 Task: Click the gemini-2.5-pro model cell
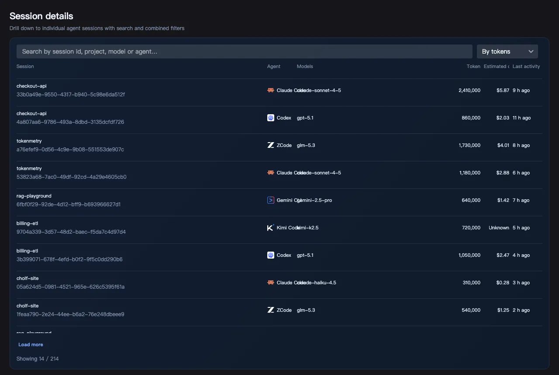coord(314,200)
